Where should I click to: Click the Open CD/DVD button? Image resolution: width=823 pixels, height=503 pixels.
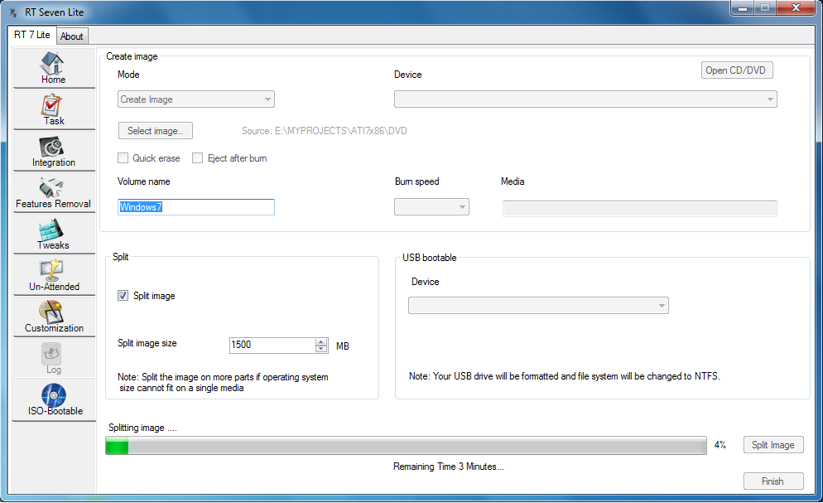coord(736,70)
